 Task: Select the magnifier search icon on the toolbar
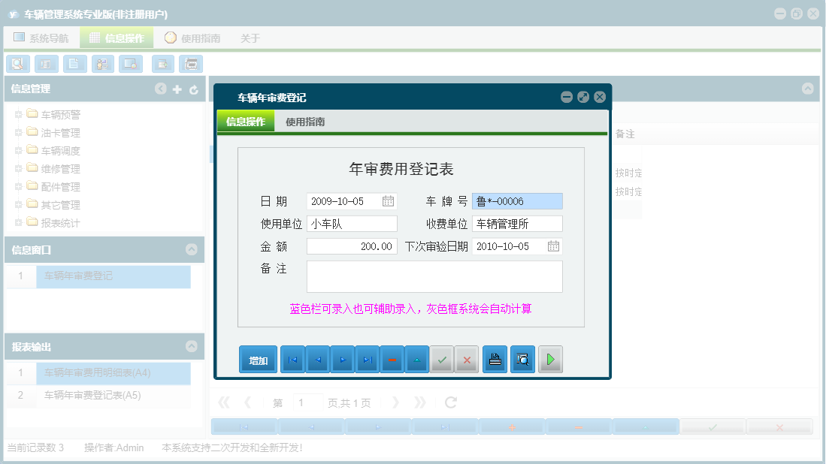(x=17, y=64)
